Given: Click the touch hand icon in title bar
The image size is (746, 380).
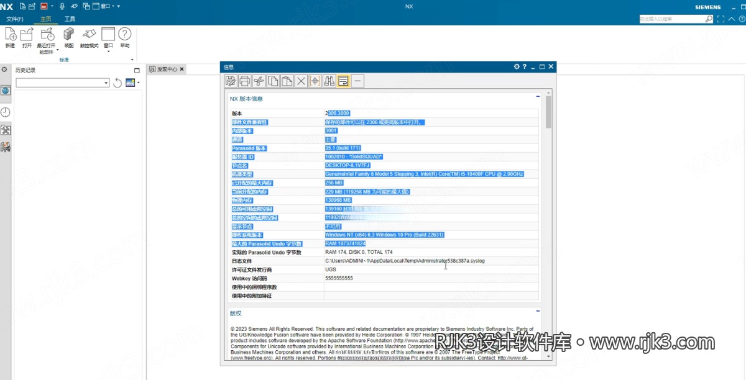Looking at the screenshot, I should pyautogui.click(x=75, y=6).
